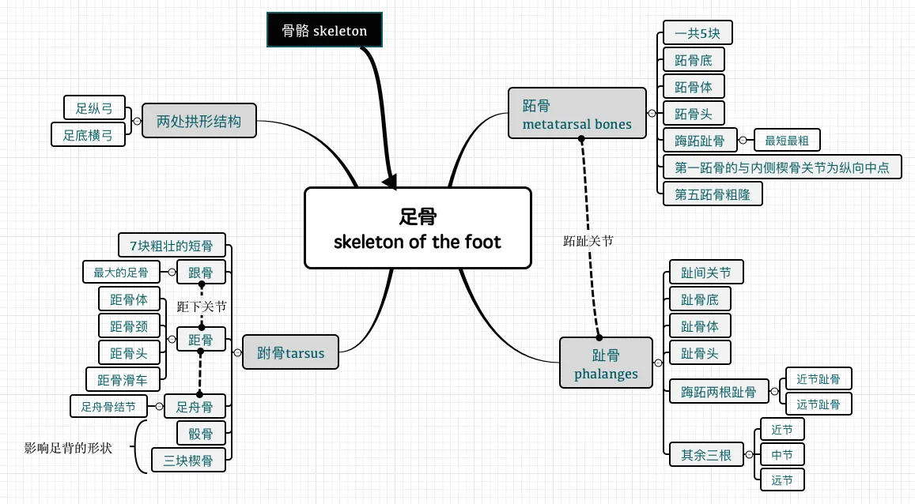915x504 pixels.
Task: Select the 一共5块 node
Action: (x=698, y=32)
